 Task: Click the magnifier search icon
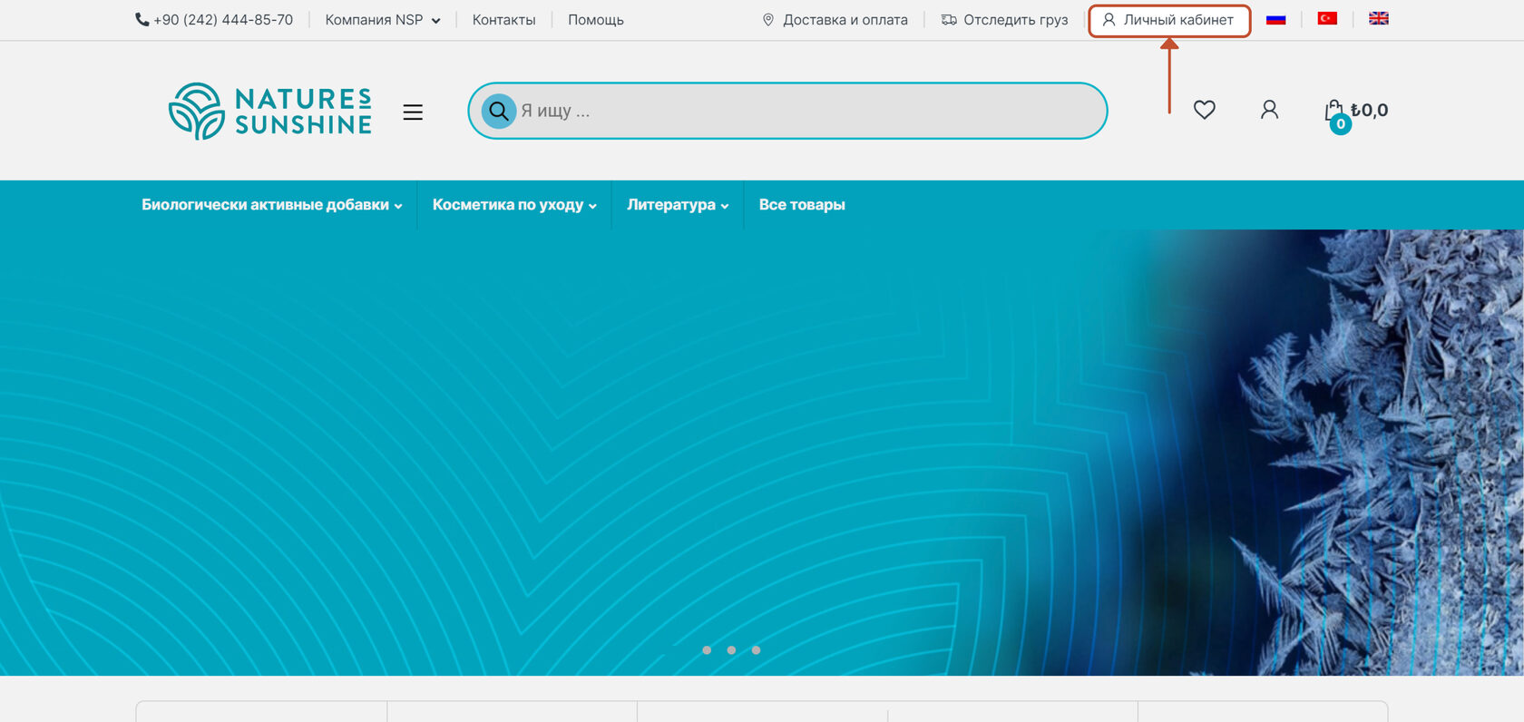[x=498, y=112]
